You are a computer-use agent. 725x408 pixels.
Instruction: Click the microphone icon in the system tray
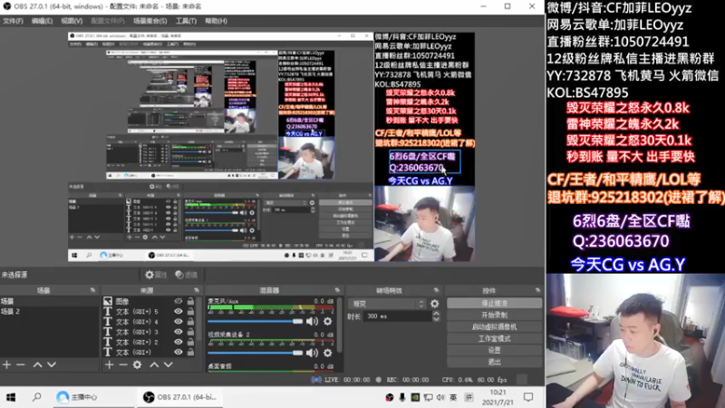pos(402,397)
